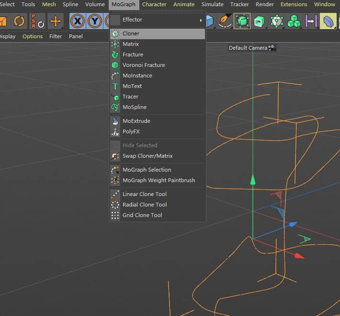Open the Filter viewport menu
Image resolution: width=340 pixels, height=316 pixels.
click(56, 36)
